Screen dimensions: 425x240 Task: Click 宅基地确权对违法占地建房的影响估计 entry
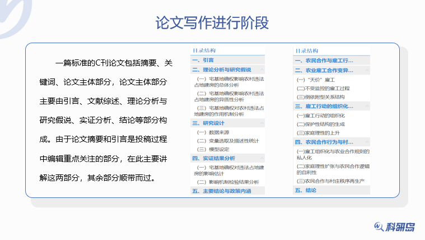tap(229, 170)
